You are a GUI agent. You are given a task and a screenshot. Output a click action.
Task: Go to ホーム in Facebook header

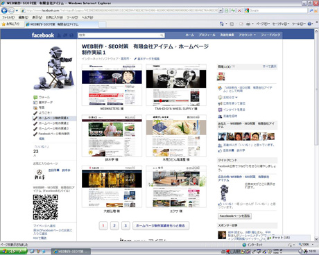[190, 35]
